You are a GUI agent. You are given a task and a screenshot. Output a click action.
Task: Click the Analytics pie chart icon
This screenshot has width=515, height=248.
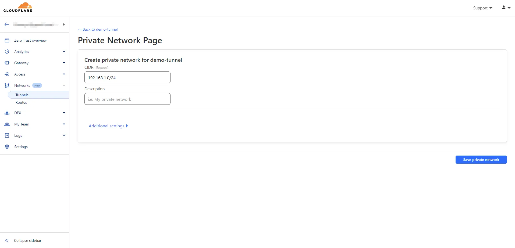[7, 52]
